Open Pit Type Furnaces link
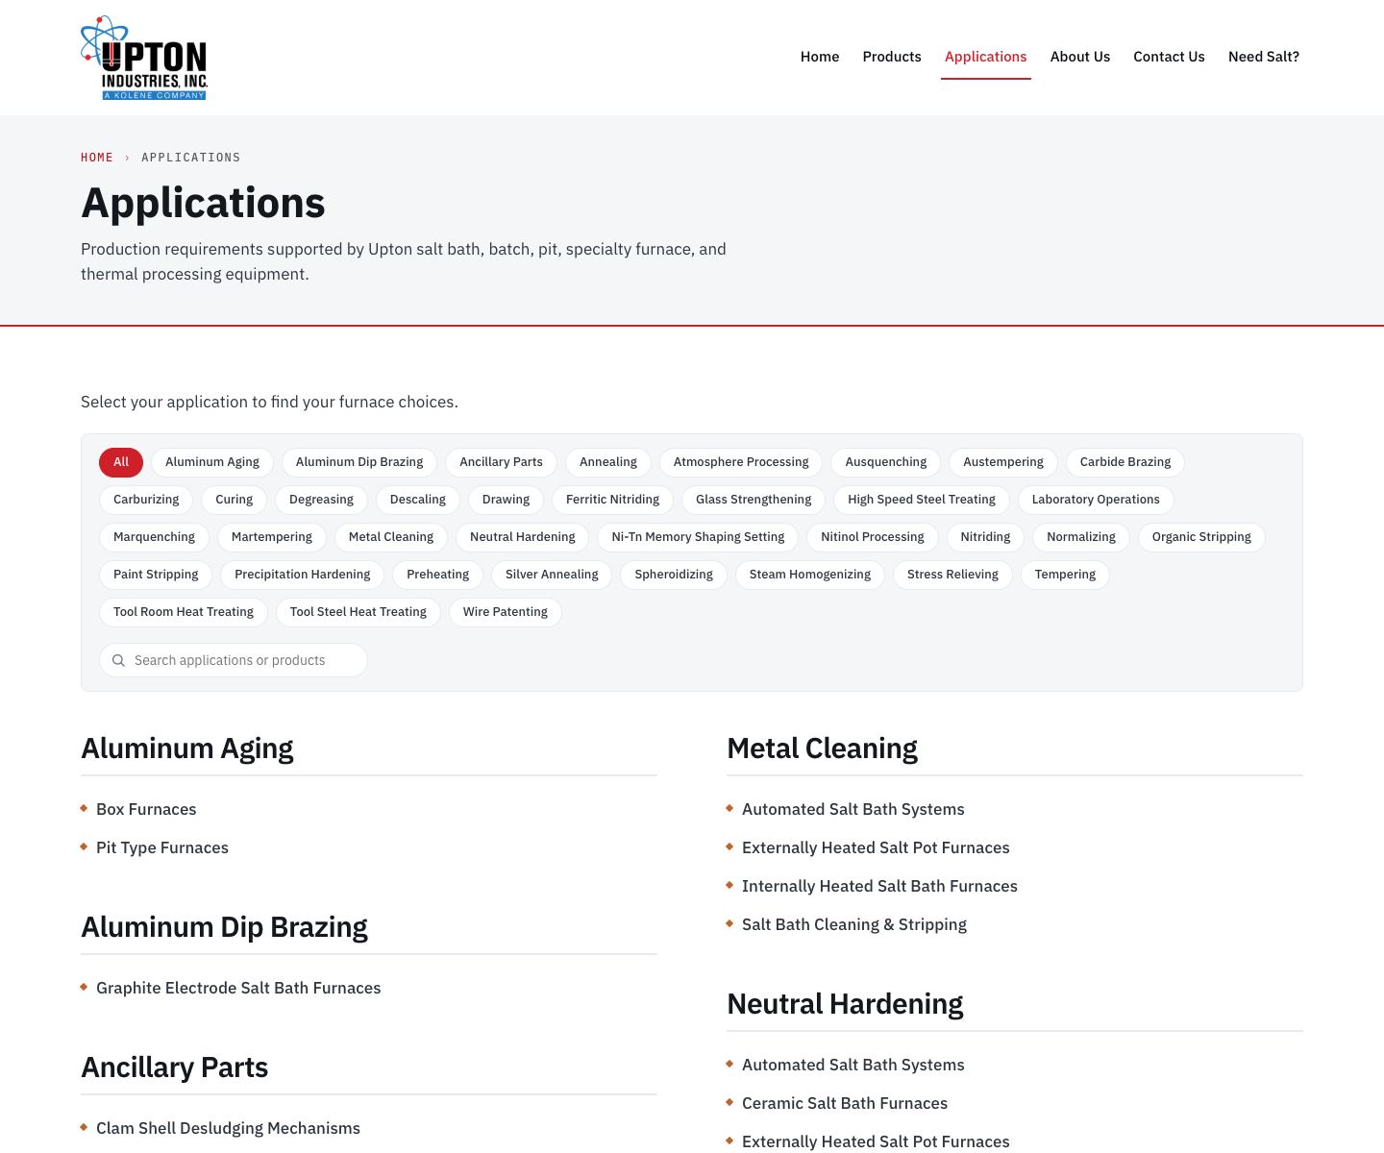Screen dimensions: 1384x1153 click(162, 847)
